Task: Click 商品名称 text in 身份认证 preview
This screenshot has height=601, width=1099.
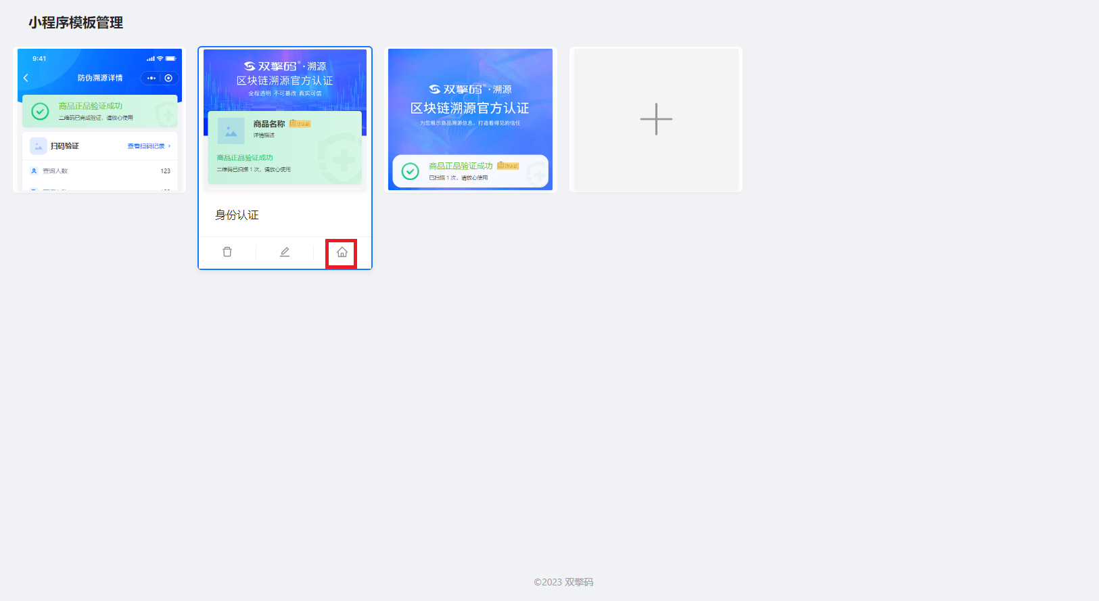Action: (269, 124)
